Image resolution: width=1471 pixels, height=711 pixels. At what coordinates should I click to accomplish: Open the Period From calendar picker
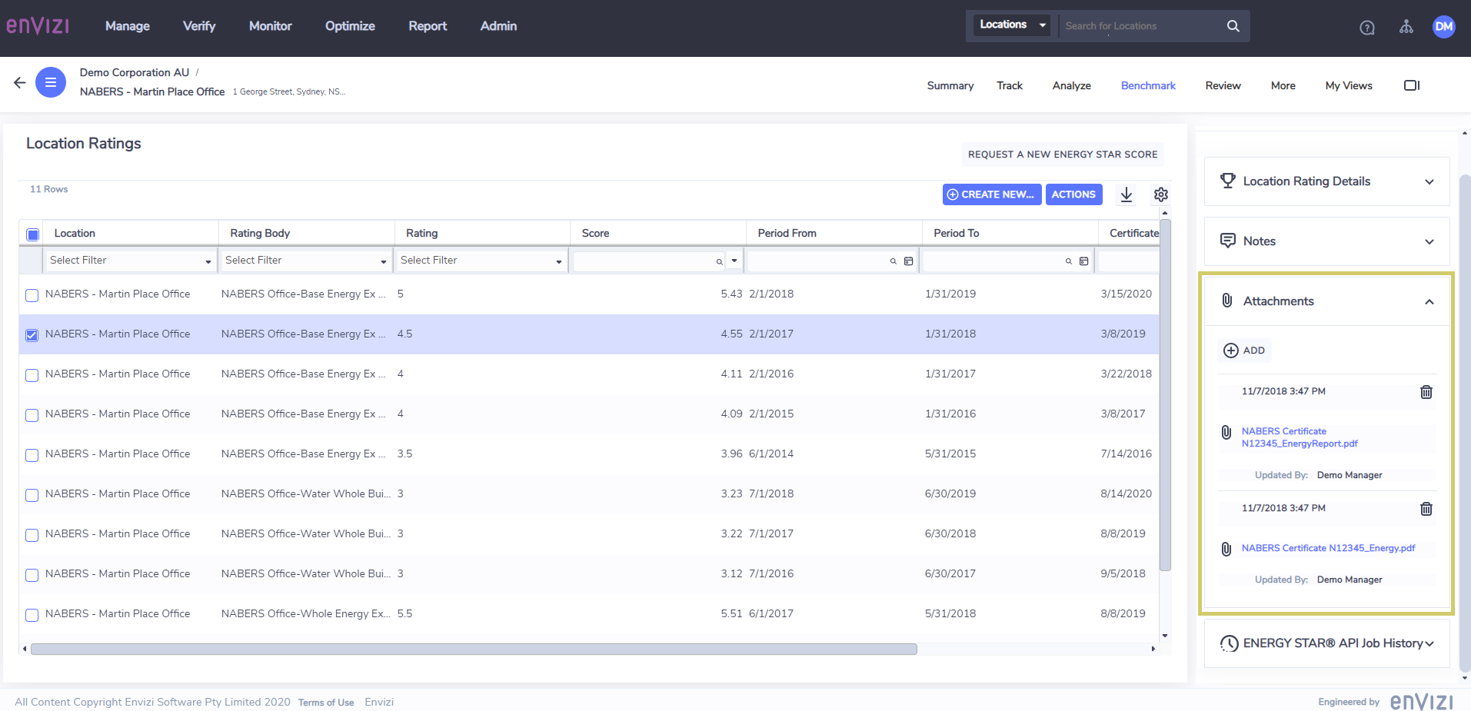click(x=909, y=261)
